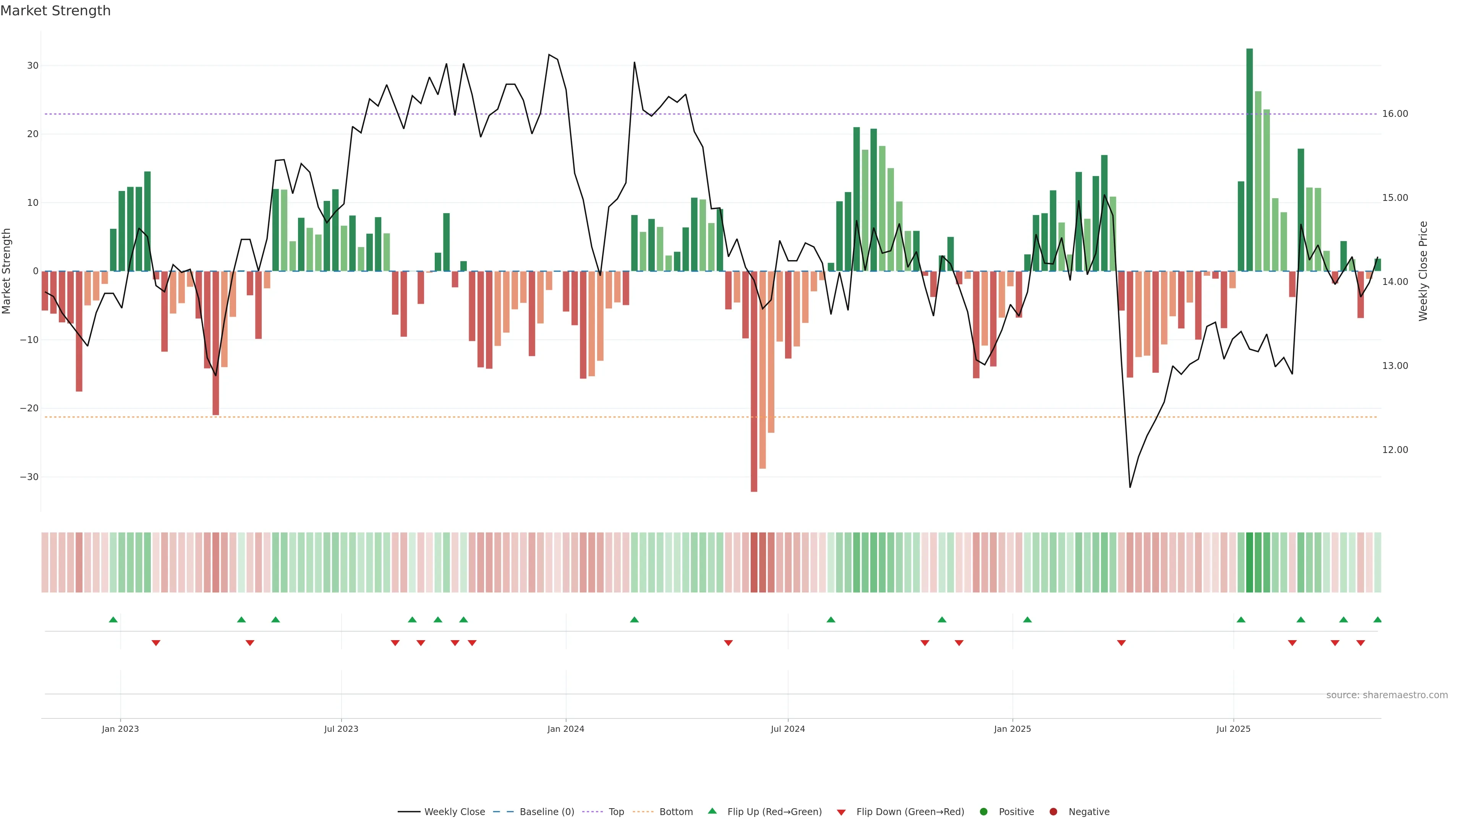This screenshot has height=825, width=1467.
Task: Click the green Positive legend dot
Action: tap(983, 812)
